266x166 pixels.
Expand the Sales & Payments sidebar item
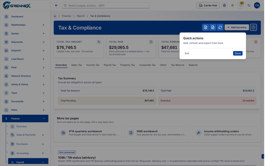(43, 135)
